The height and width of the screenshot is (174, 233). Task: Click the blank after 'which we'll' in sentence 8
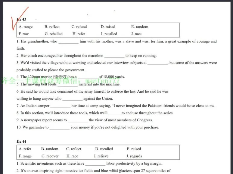[x=115, y=113]
